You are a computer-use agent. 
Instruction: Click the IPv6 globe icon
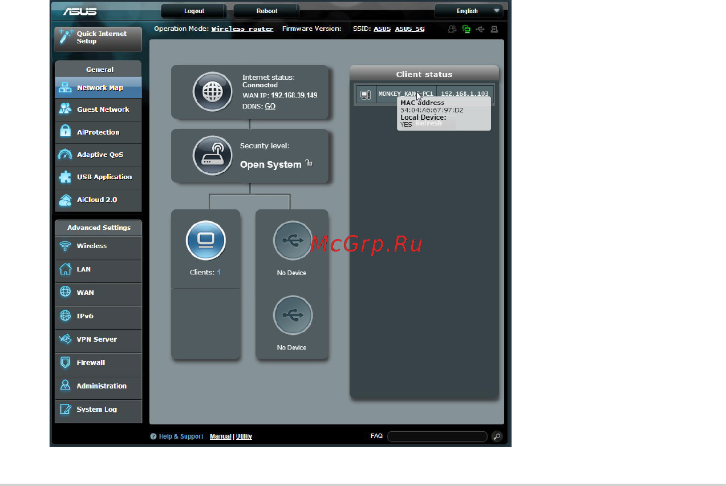point(66,315)
